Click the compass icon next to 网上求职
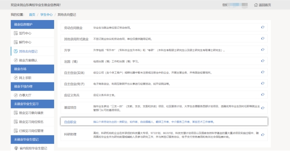This screenshot has height=151, width=290. coord(16,78)
